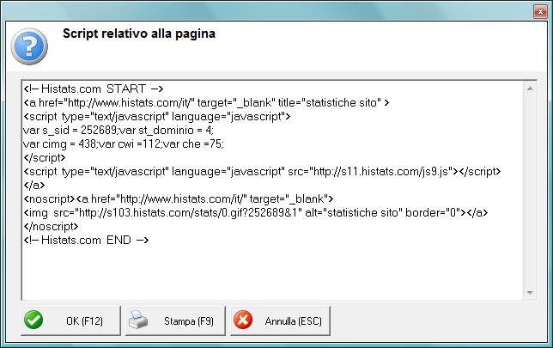Click the line 'var s_sid = 252689'
553x348 pixels.
pos(118,131)
